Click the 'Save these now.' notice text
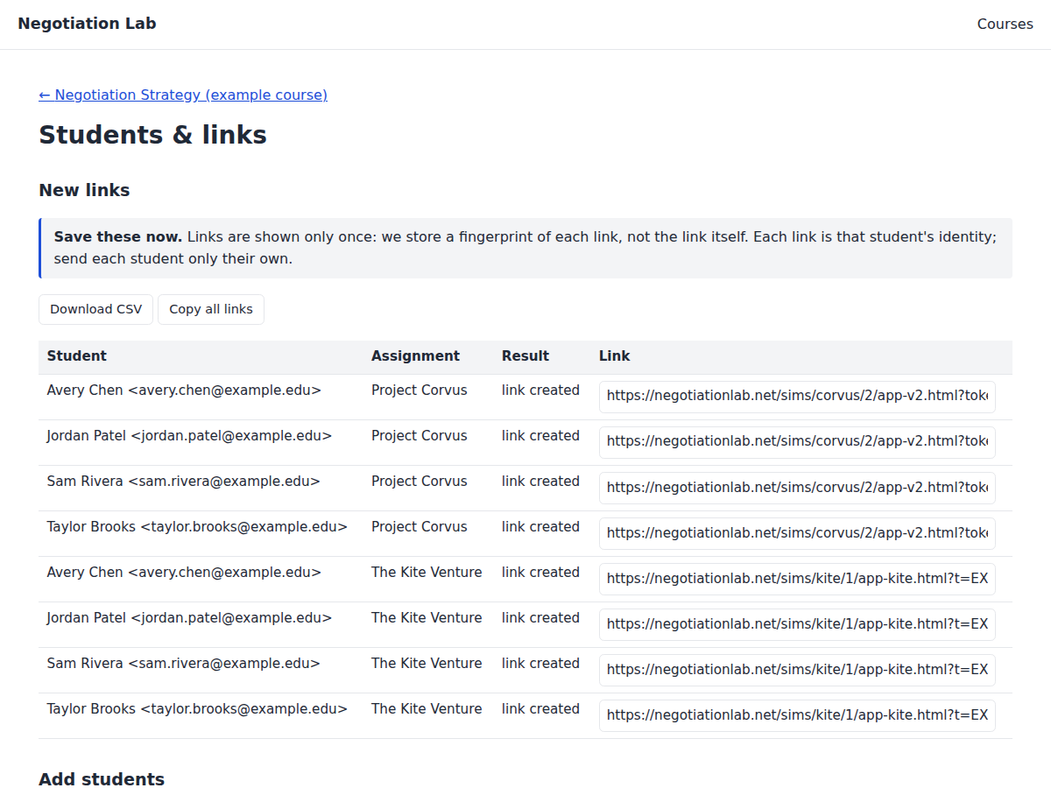Viewport: 1051px width, 788px height. tap(118, 236)
